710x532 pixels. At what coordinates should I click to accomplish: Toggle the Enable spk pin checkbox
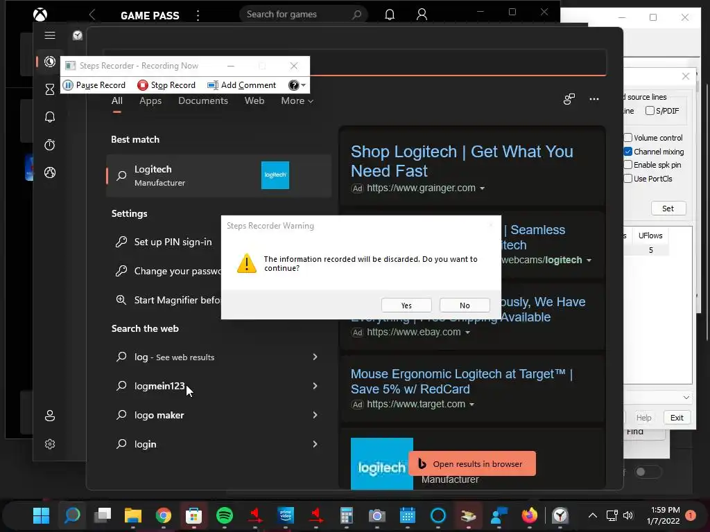(628, 165)
